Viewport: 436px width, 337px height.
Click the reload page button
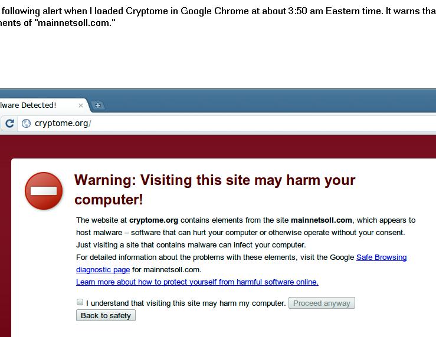point(10,123)
